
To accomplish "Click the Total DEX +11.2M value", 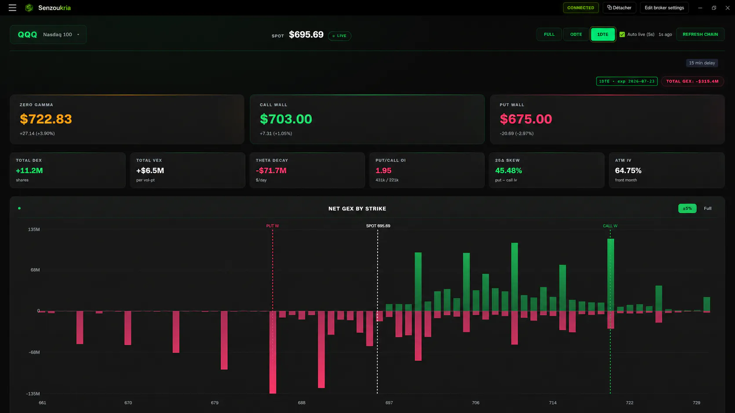I will (x=29, y=171).
